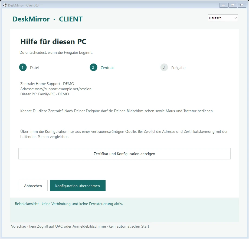Screen dimensions: 249x239
Task: Click window title DeskMirror · Client 0.4
Action: [x=24, y=5]
